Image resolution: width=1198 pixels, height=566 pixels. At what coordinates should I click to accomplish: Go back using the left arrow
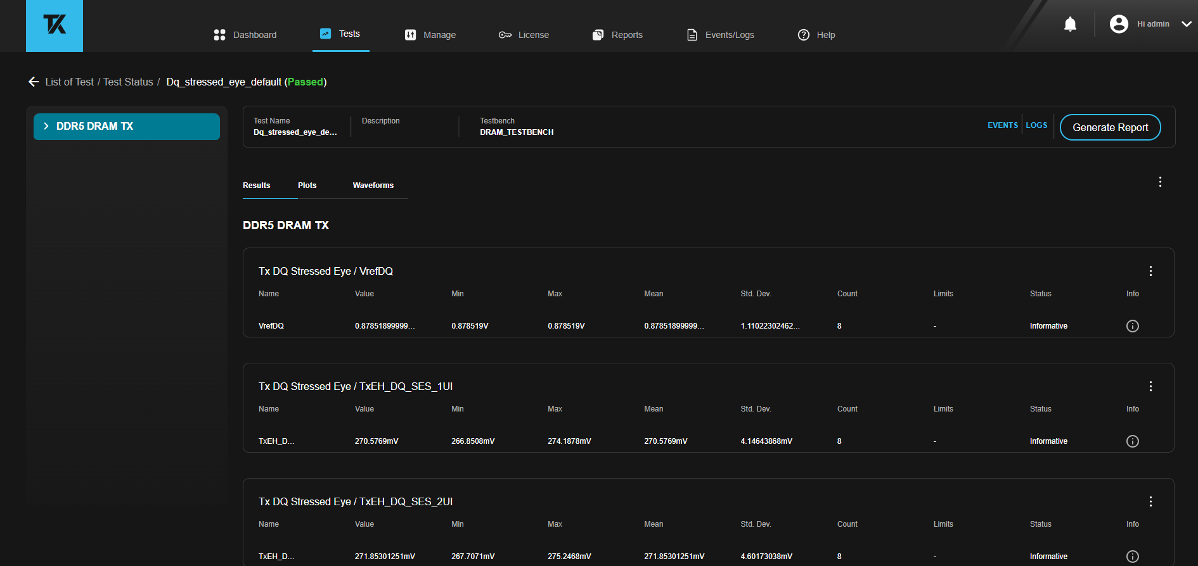point(34,82)
